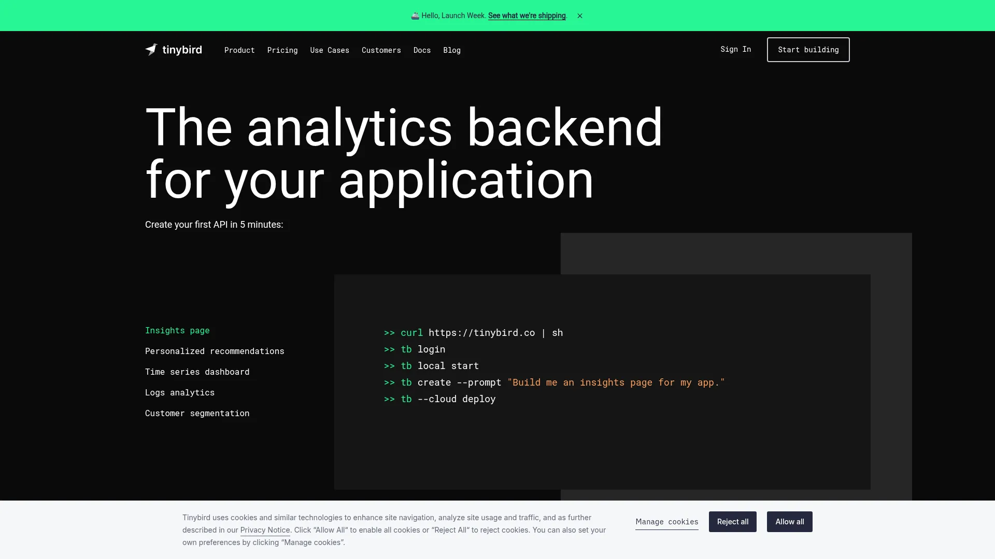995x559 pixels.
Task: Follow the See what we're shipping link
Action: tap(527, 16)
